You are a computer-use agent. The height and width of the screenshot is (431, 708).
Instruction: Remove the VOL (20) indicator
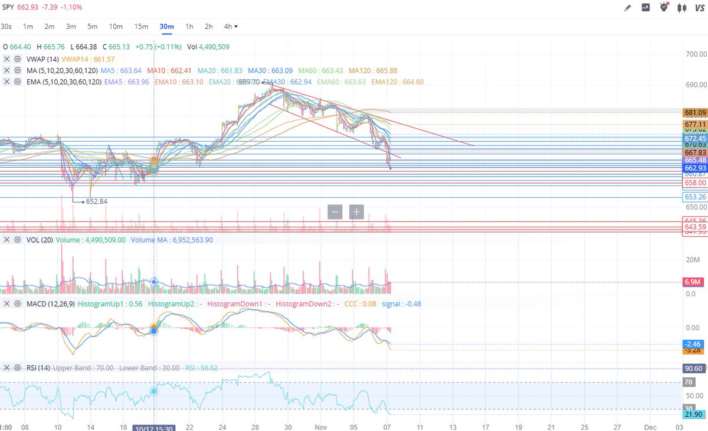click(7, 240)
